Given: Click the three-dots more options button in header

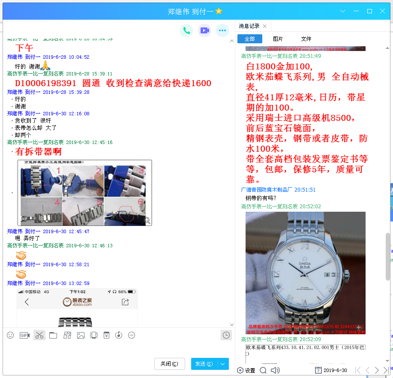Looking at the screenshot, I should [222, 30].
